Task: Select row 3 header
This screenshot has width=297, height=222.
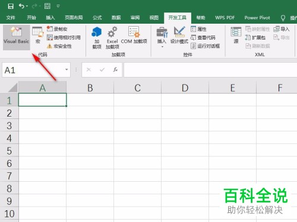Action: [9, 126]
